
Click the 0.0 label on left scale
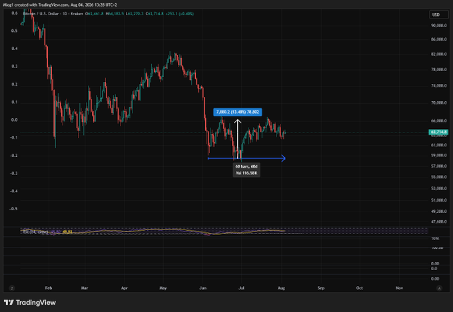[x=15, y=120]
